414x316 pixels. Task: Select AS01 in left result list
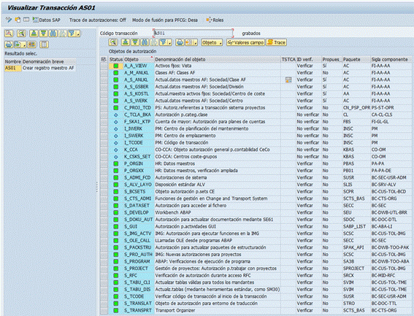(x=12, y=68)
